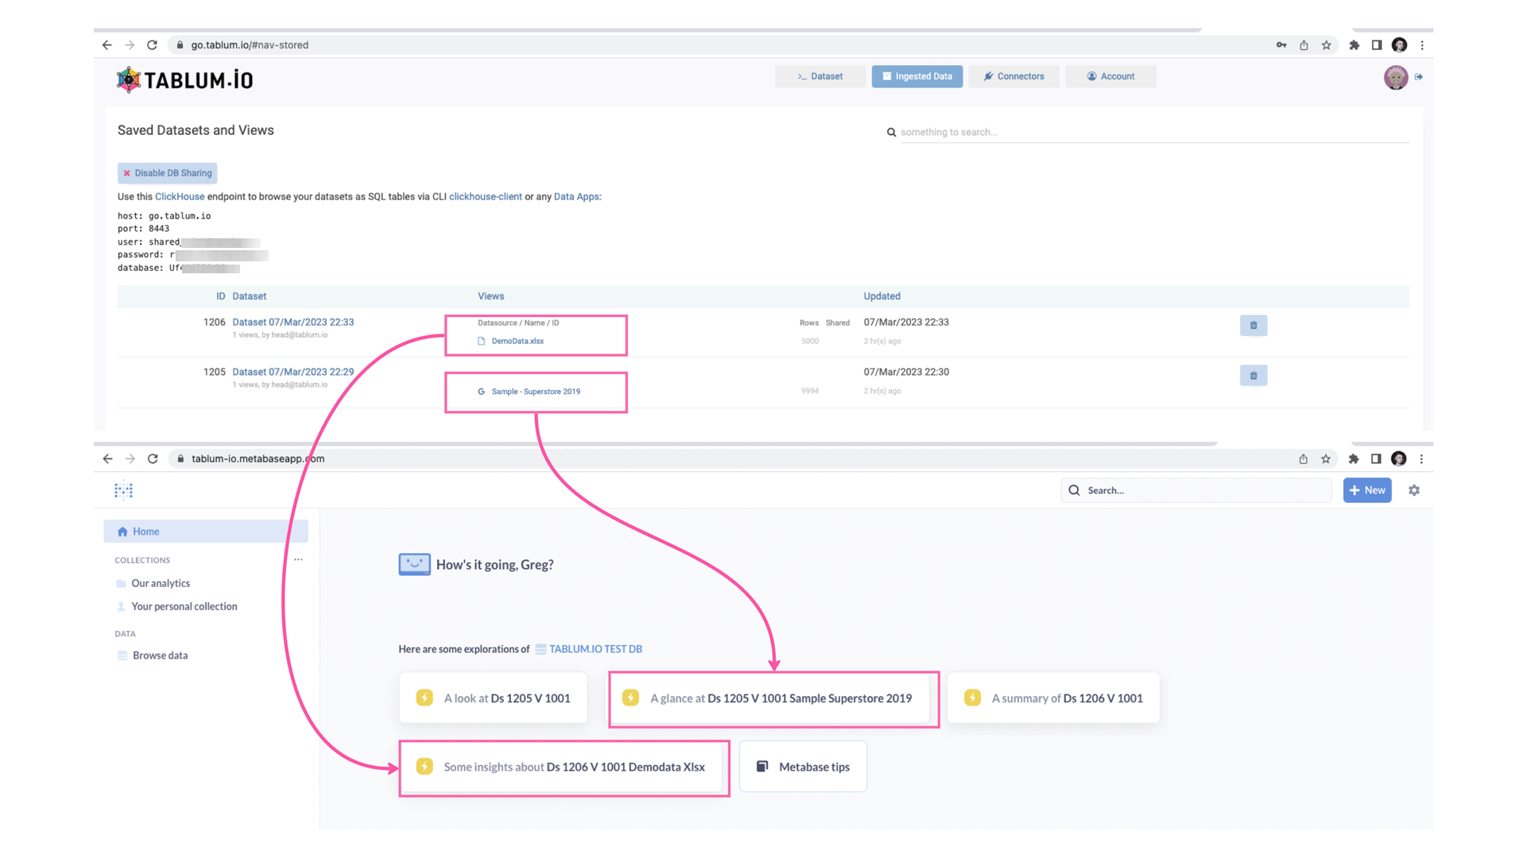
Task: Open Chrome menu in Metabase browser window
Action: (x=1421, y=458)
